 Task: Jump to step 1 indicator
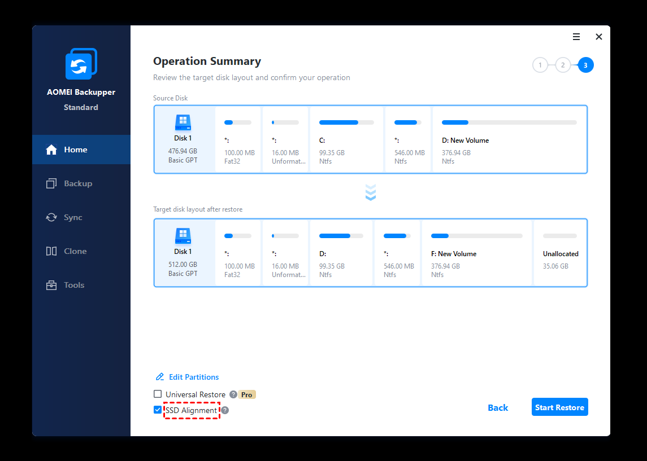click(540, 65)
